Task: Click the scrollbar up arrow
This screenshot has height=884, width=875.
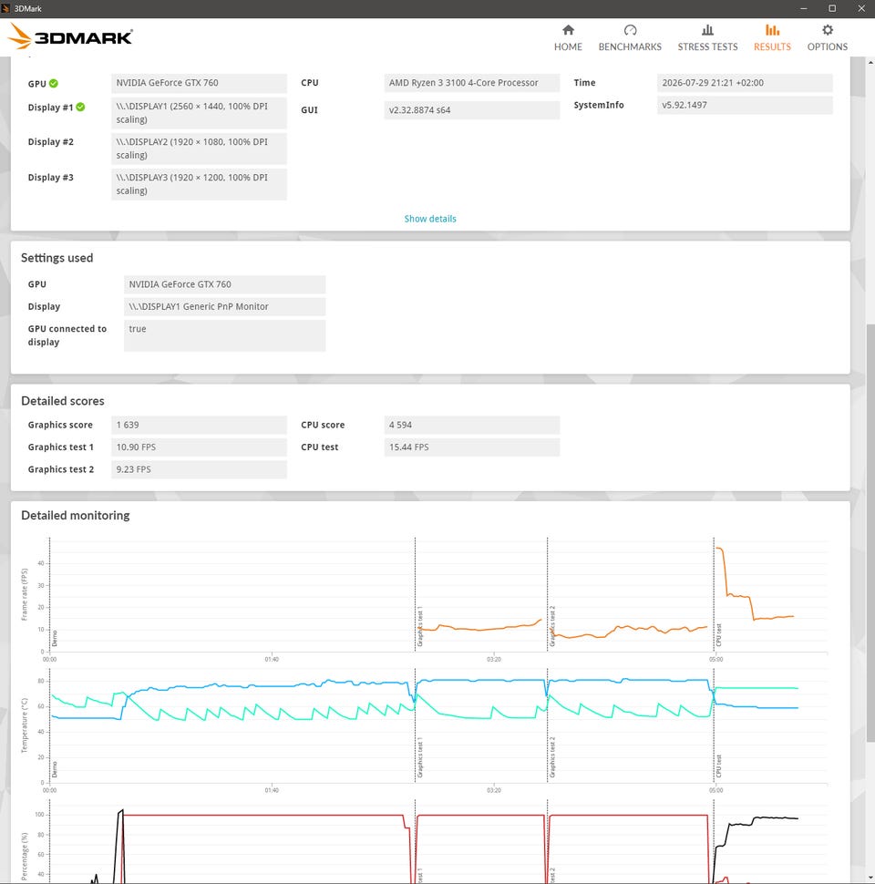Action: [x=870, y=62]
